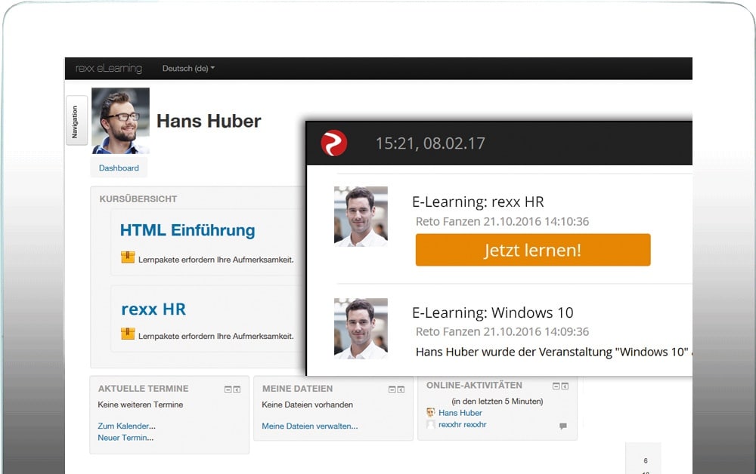Collapse the Meine Dateien block
756x474 pixels.
pos(392,389)
